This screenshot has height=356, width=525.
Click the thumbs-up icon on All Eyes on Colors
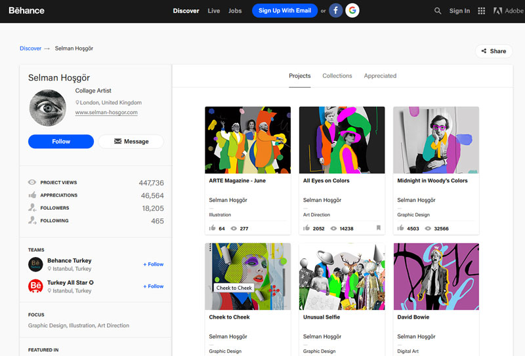(x=306, y=228)
